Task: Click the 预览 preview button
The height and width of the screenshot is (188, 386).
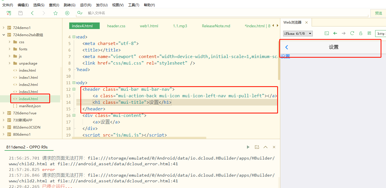Action: tap(378, 13)
